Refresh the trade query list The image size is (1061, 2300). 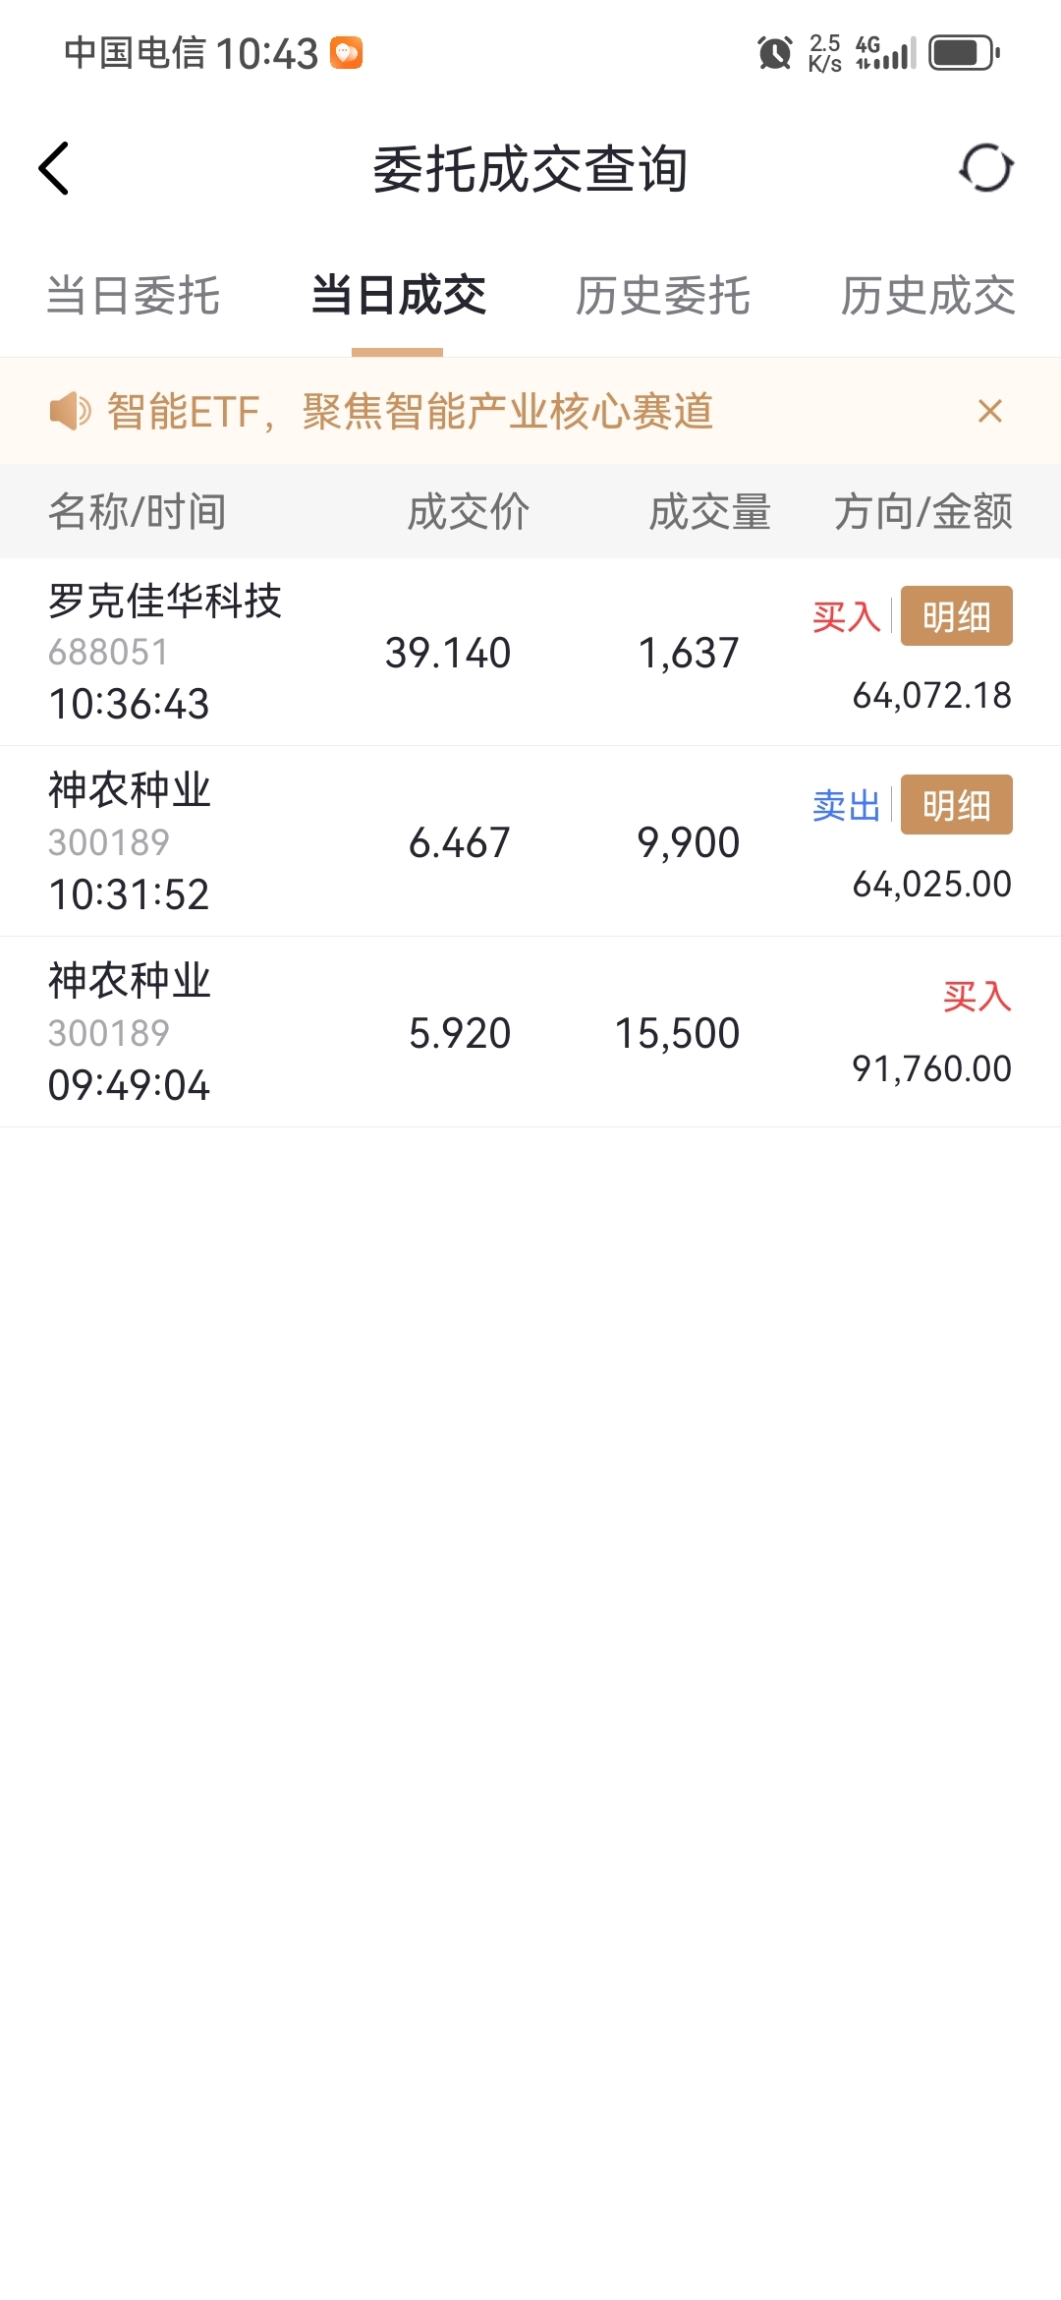[x=986, y=168]
